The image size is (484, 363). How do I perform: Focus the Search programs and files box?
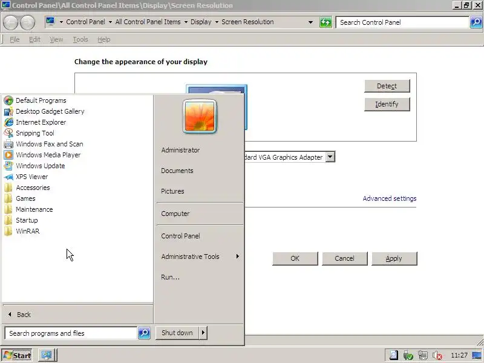pos(71,333)
